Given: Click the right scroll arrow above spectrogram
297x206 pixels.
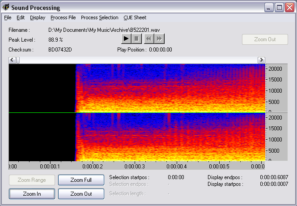Looking at the screenshot, I should coord(261,60).
